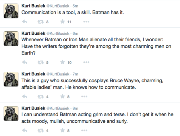Favorite the 'charming men on Earth' tweet
Image resolution: width=180 pixels, height=136 pixels.
pos(63,62)
